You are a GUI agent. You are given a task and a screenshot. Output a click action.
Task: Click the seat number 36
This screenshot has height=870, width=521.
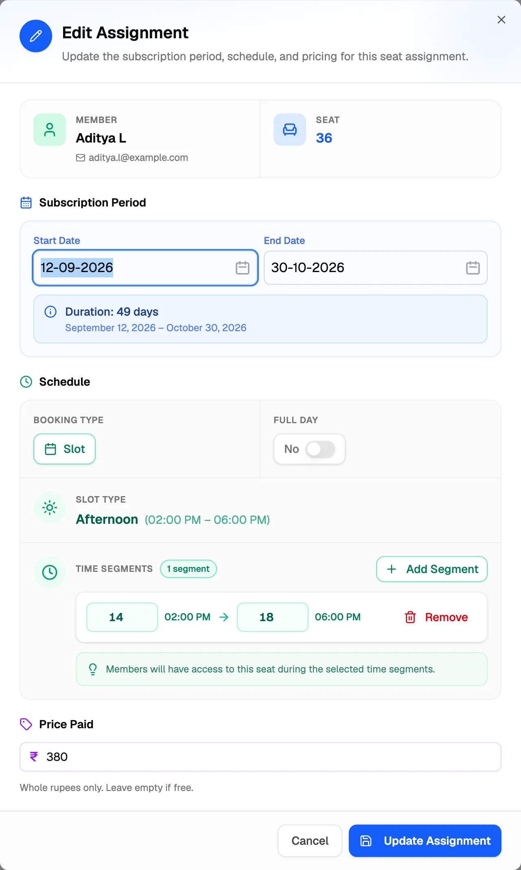324,138
